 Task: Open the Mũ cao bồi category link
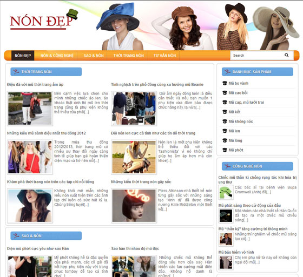point(238,93)
